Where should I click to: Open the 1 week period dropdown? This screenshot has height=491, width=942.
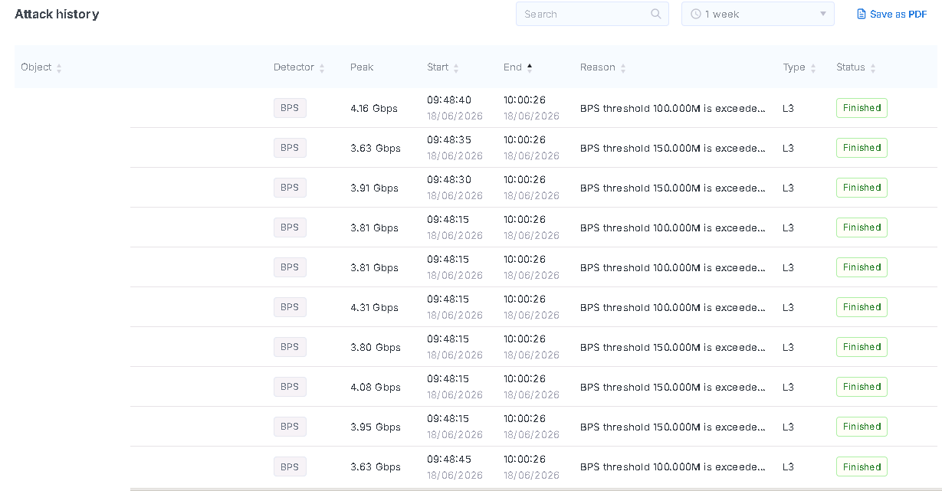coord(758,14)
